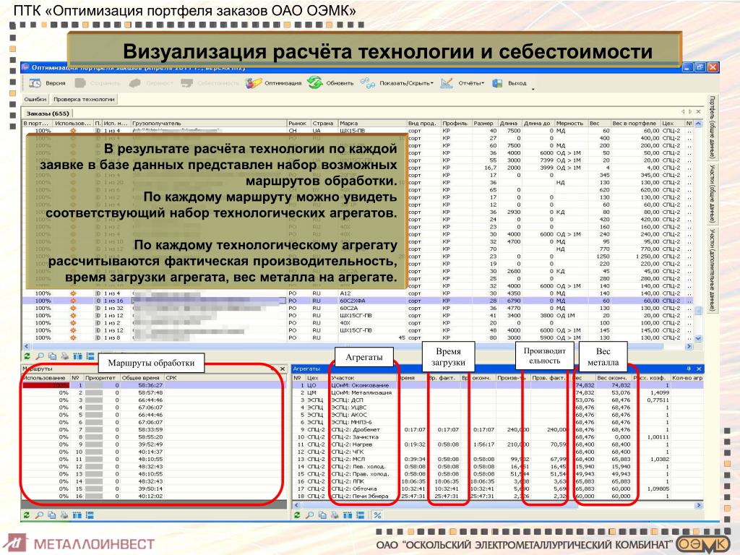Click the Вес в портфеле column header
This screenshot has height=555, width=740.
tap(636, 123)
